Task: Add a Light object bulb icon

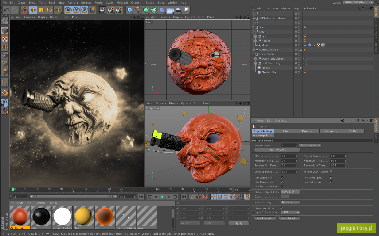Action: point(186,10)
